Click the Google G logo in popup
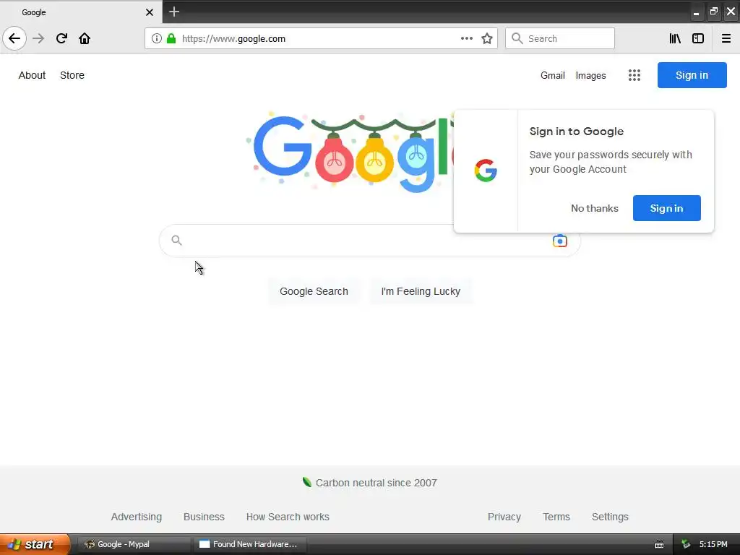Viewport: 740px width, 555px height. point(486,171)
